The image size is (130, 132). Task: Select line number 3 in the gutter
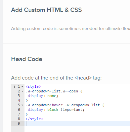19,96
